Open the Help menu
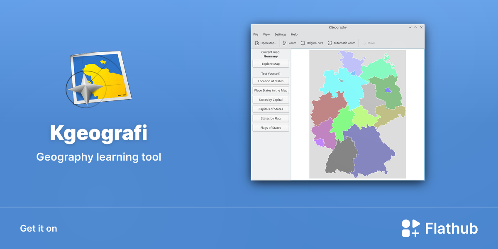The height and width of the screenshot is (249, 498). (x=294, y=34)
